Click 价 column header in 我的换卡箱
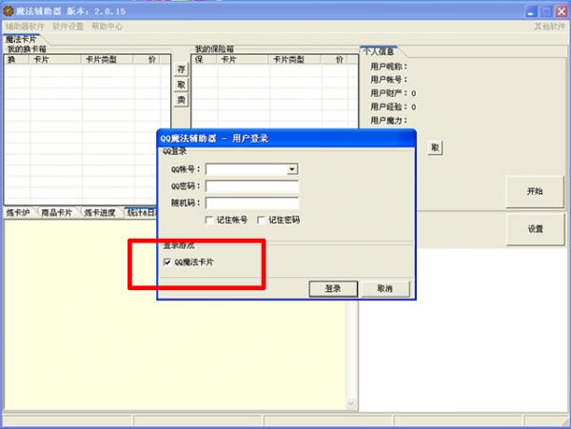The width and height of the screenshot is (571, 429). point(148,60)
